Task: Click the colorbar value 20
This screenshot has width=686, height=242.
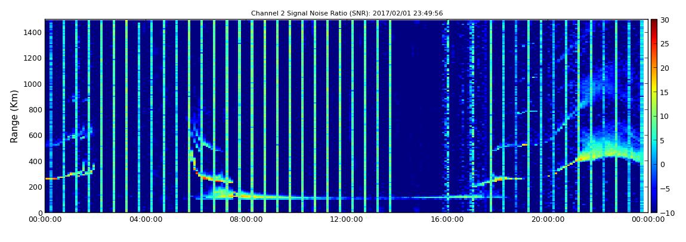Action: 665,68
